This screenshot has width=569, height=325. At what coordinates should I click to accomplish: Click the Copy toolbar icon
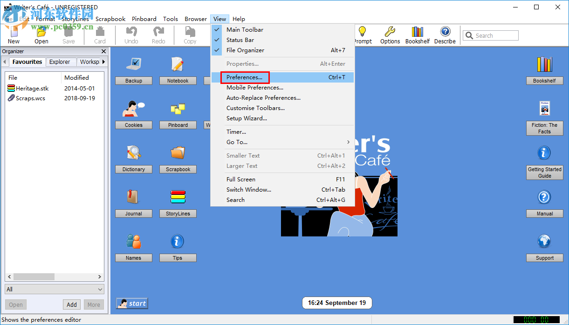(x=190, y=35)
